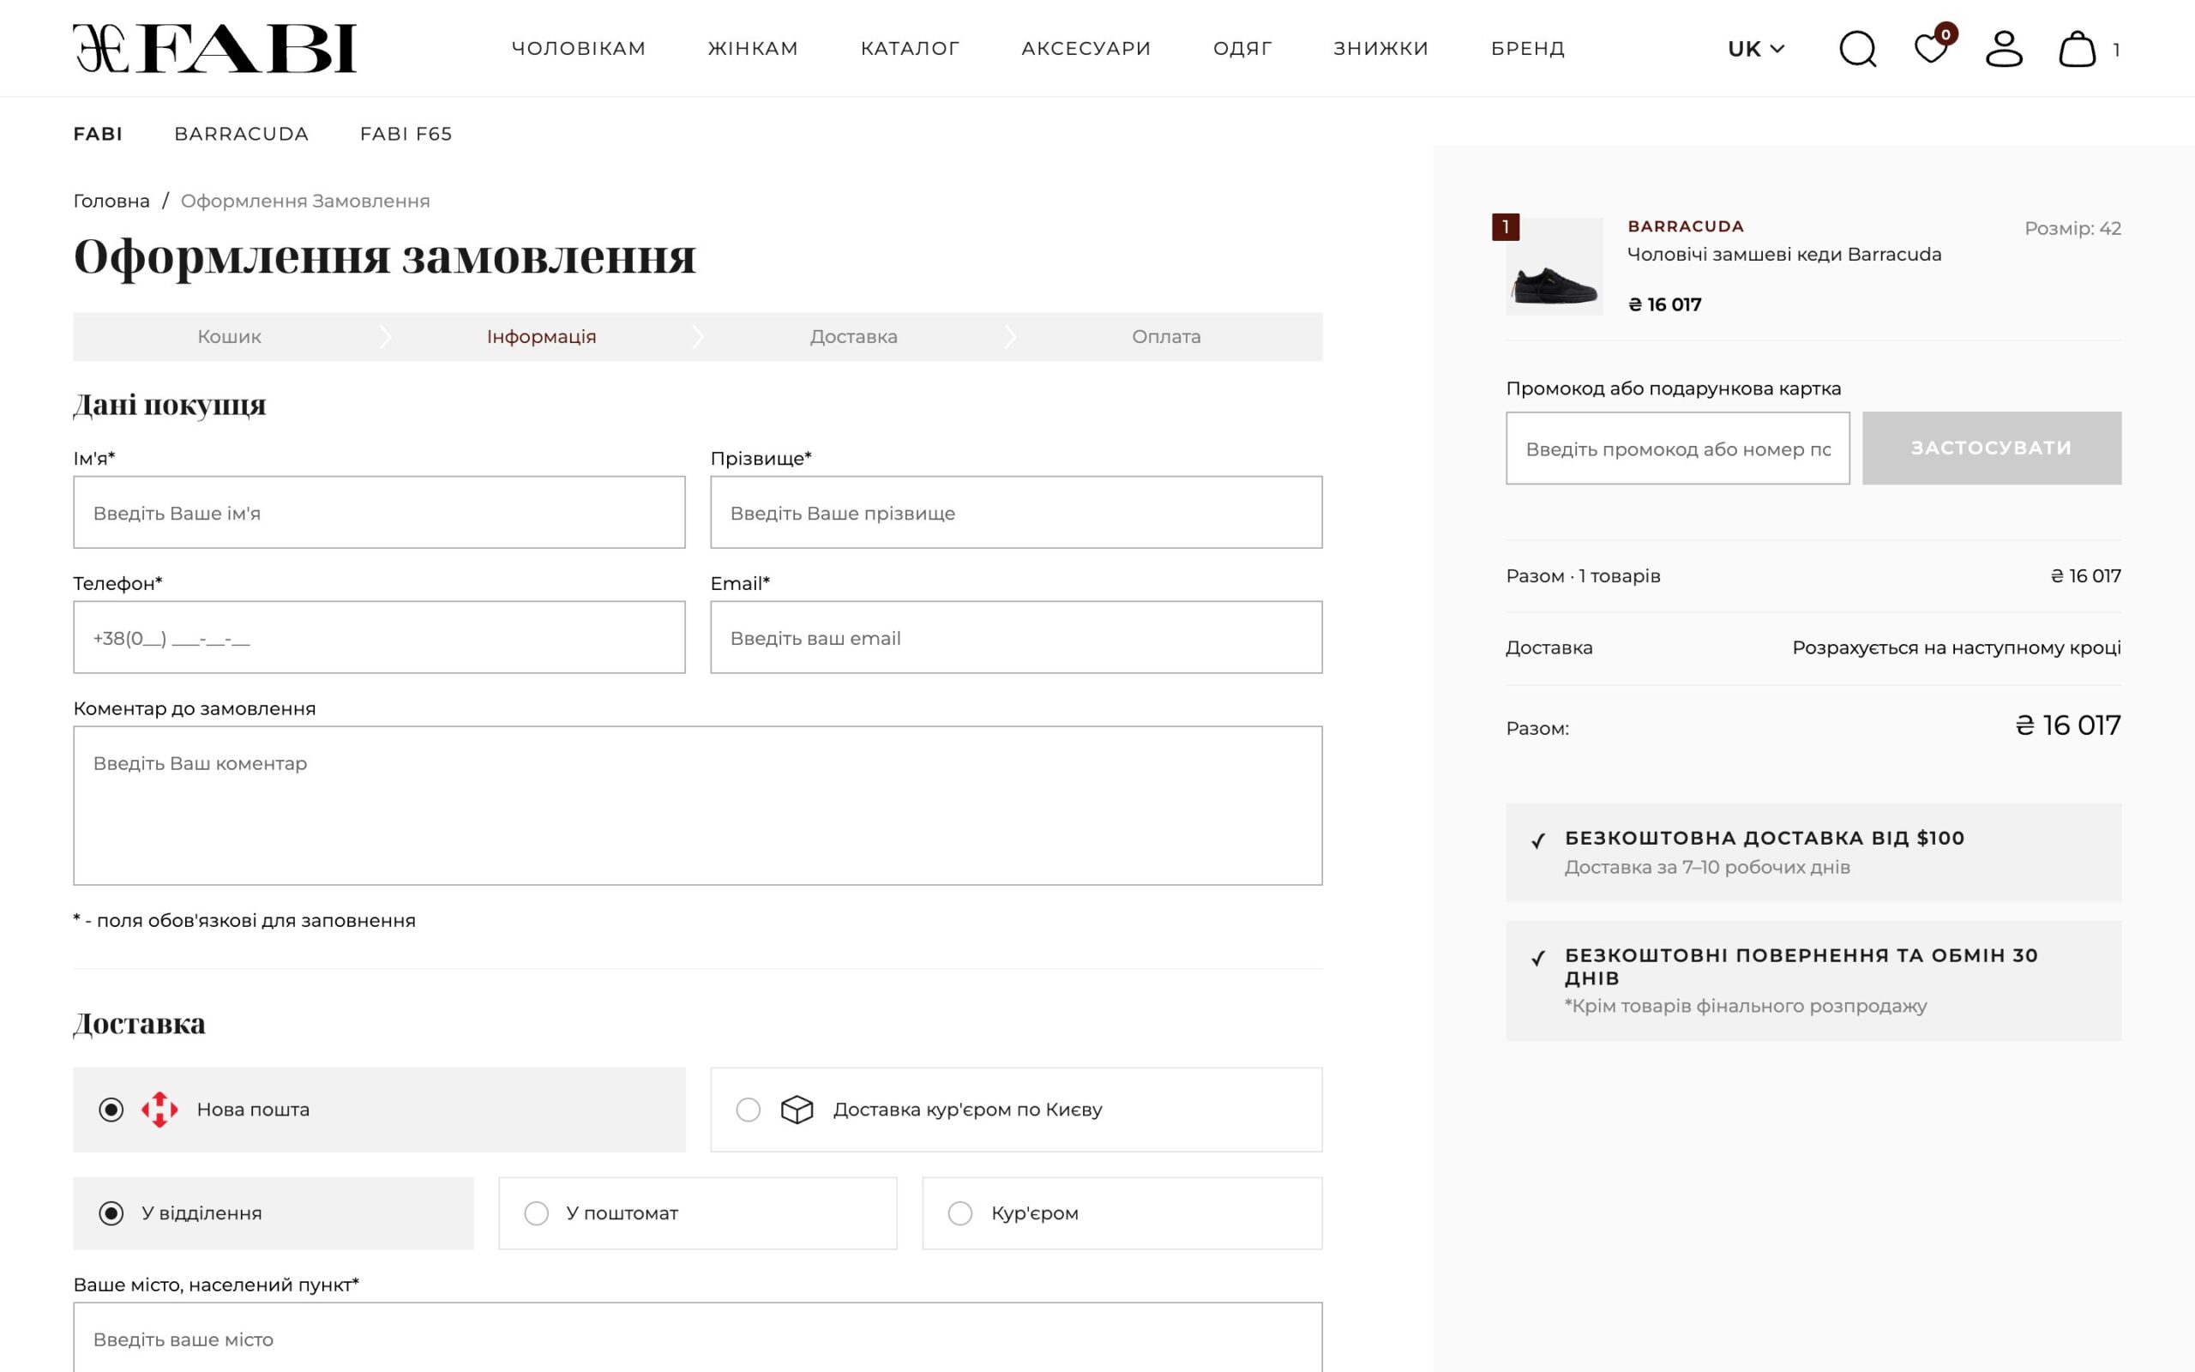Click the cart item count number
This screenshot has width=2195, height=1372.
(2116, 50)
